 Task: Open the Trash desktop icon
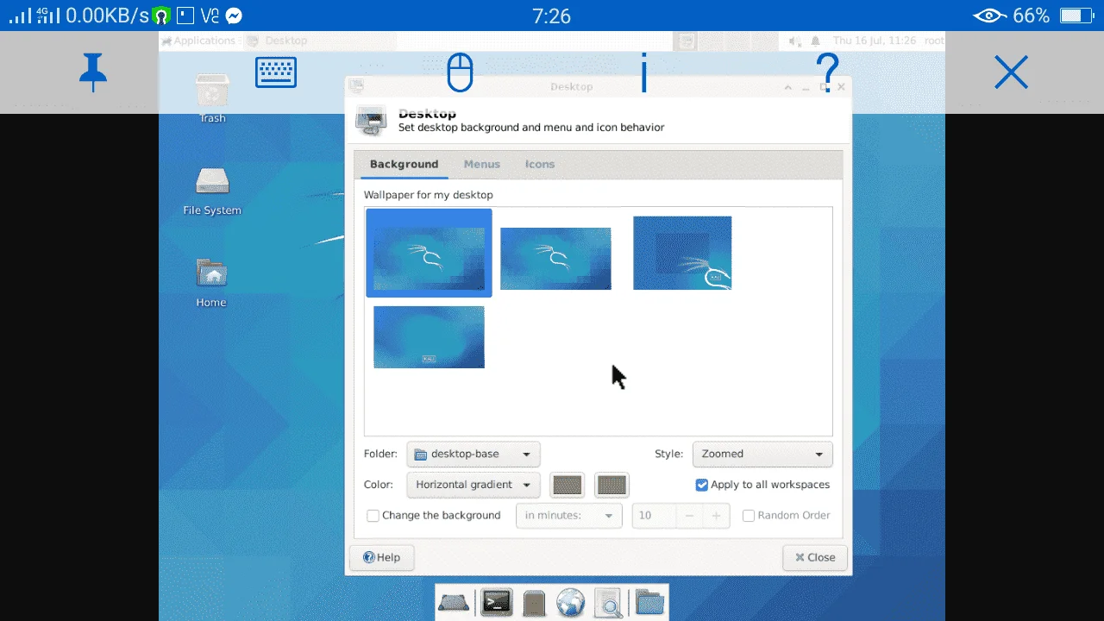coord(212,97)
